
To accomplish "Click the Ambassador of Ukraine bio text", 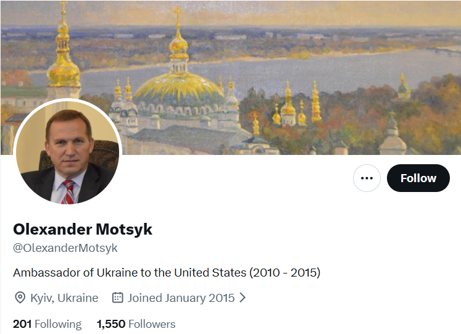I will coord(167,272).
